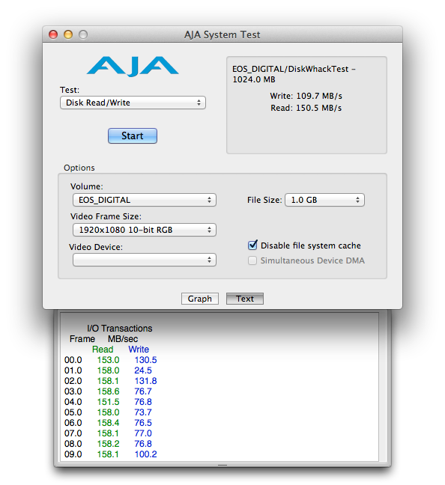This screenshot has width=445, height=485.
Task: Click read value 151.5 in frame 04.0
Action: [108, 402]
